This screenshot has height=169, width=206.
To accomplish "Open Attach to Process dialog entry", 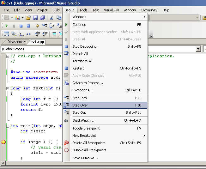I will 105,83.
